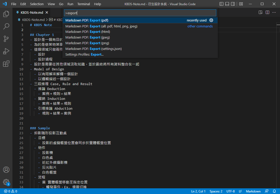
Task: Open the Source Control view
Action: click(x=6, y=39)
